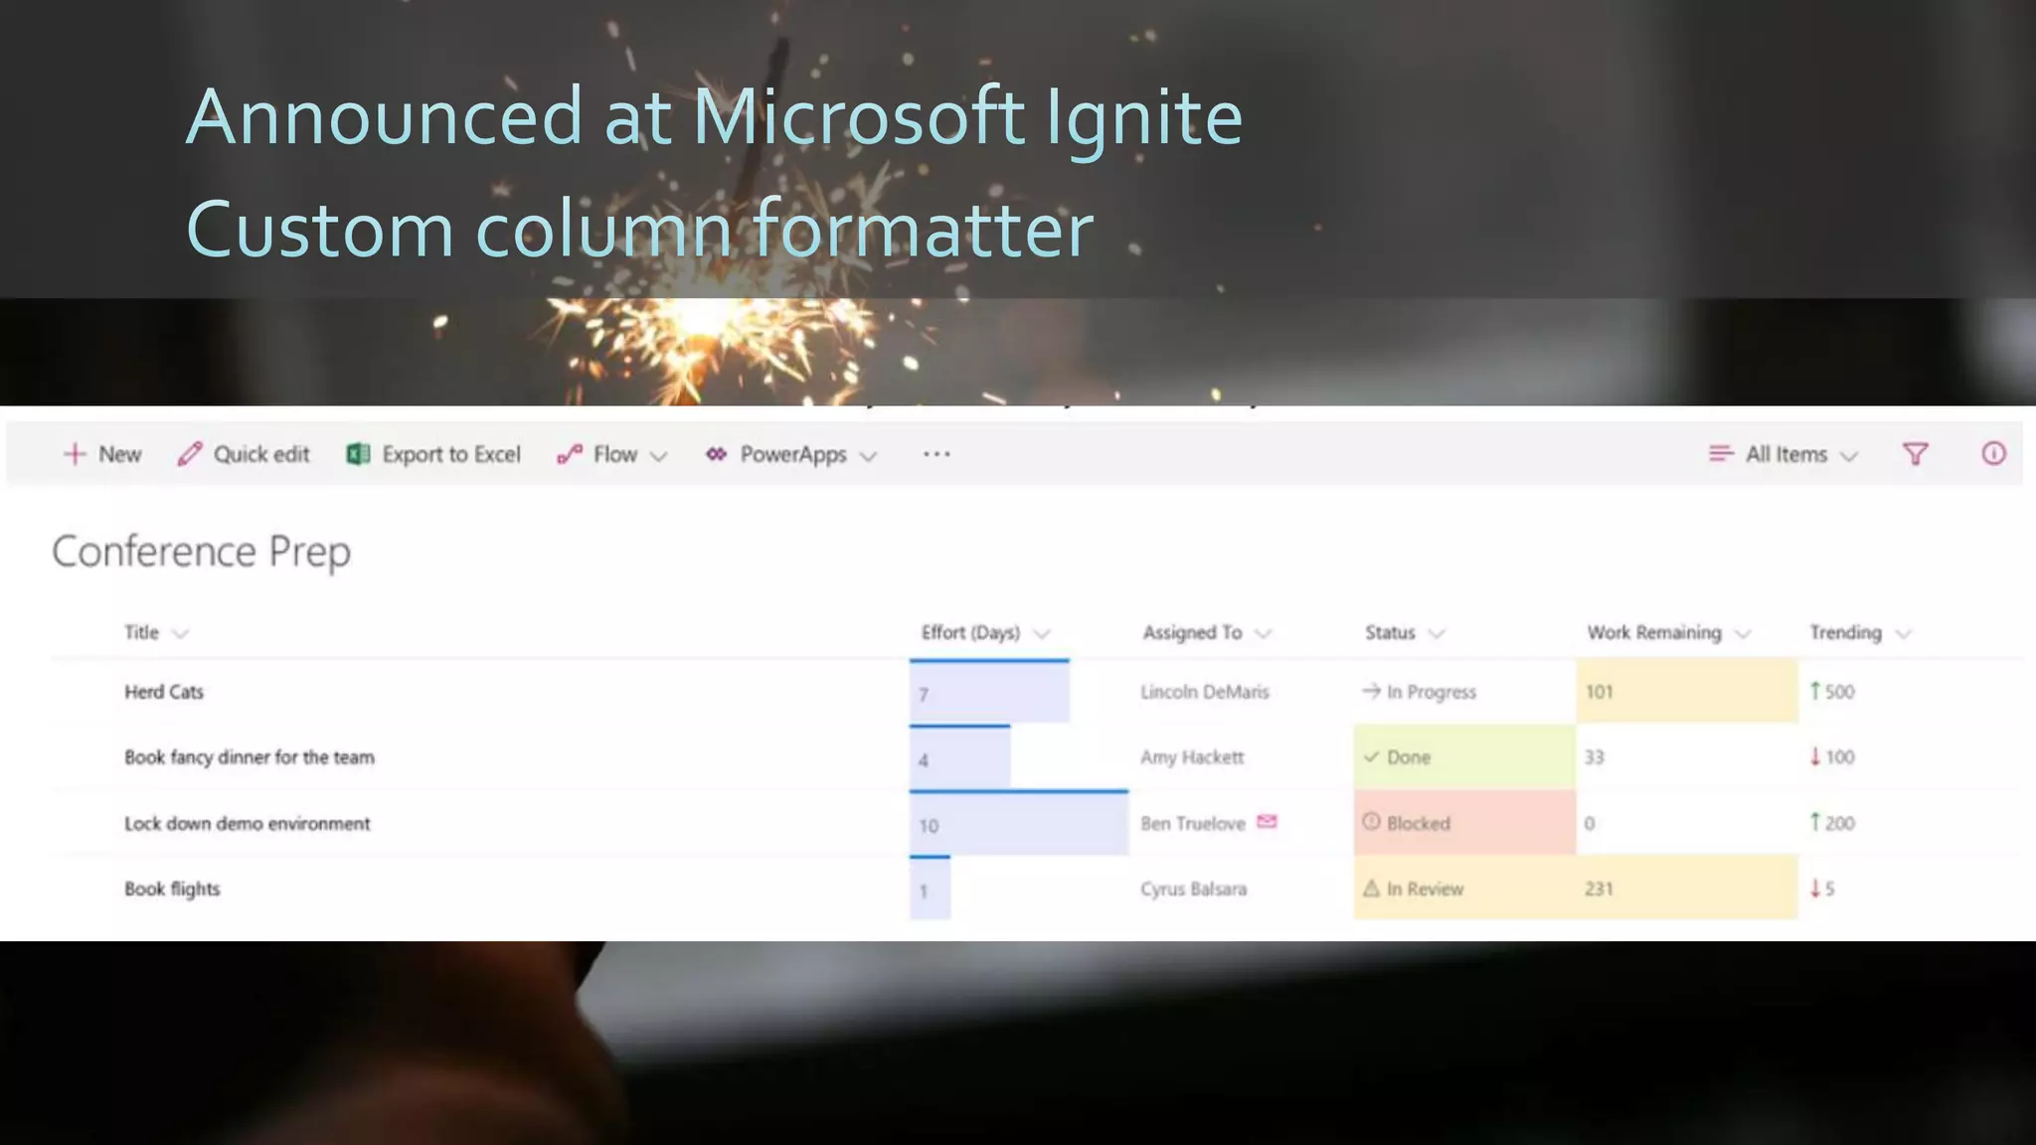Click the three-dot more commands menu

click(x=936, y=454)
